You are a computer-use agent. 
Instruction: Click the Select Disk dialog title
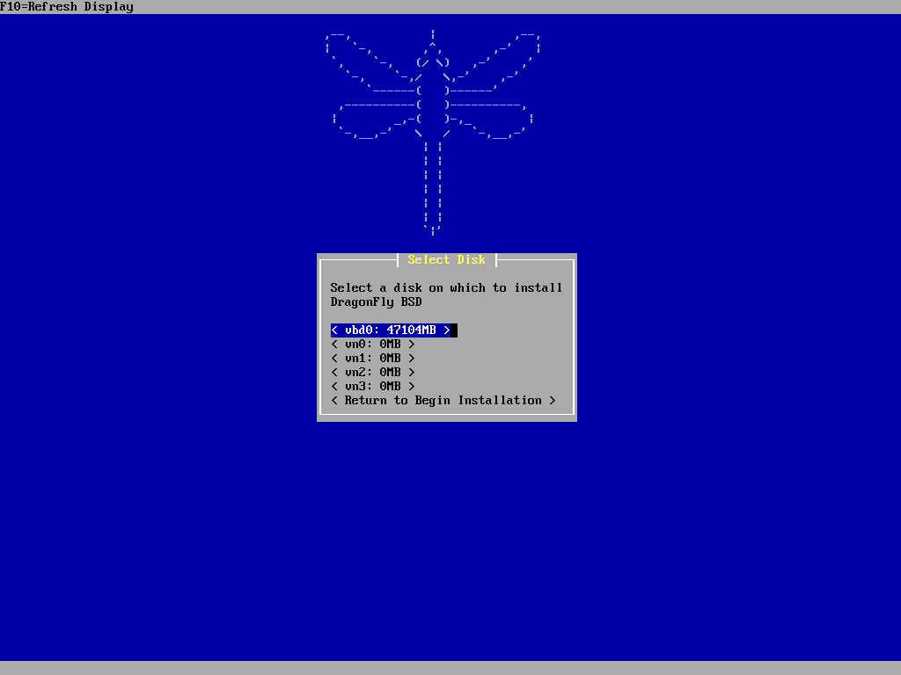point(446,260)
